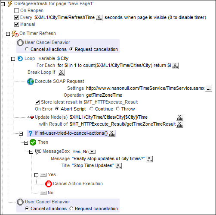Select Abort Script for On Error
This screenshot has width=216, height=215.
(x=57, y=109)
